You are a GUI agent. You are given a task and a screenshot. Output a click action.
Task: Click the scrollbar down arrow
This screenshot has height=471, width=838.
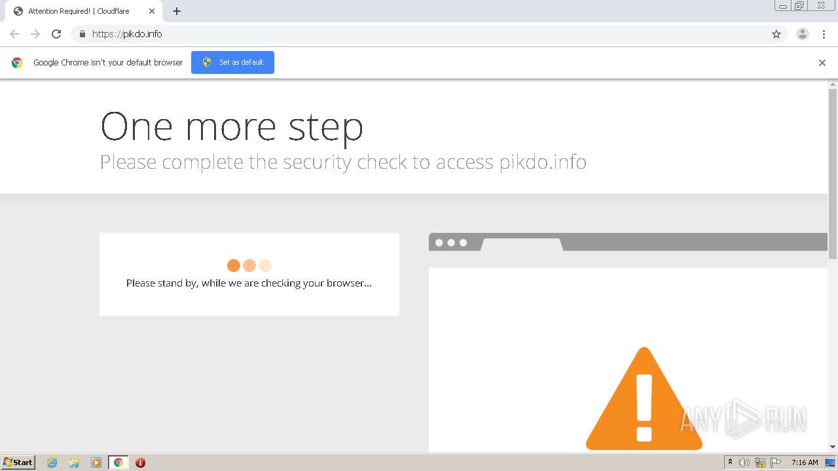833,447
